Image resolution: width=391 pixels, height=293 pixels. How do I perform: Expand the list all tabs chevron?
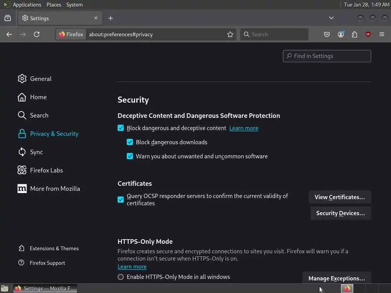pos(331,18)
